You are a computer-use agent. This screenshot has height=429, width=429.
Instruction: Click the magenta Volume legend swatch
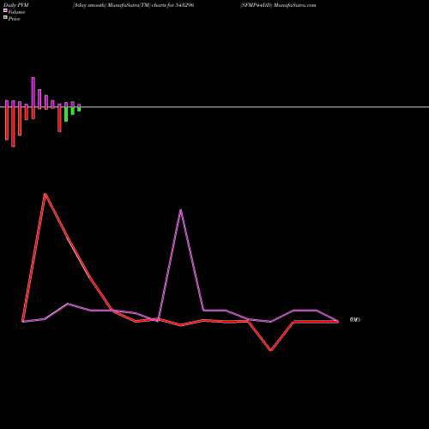pos(5,10)
